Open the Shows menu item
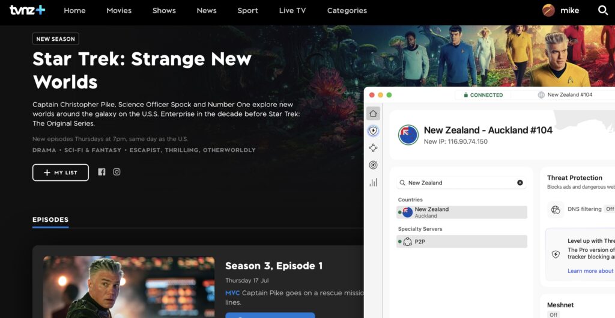Screen dimensions: 615x318 [x=164, y=11]
